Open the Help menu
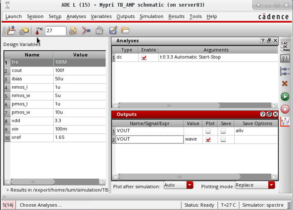This screenshot has height=210, width=293. click(x=212, y=17)
